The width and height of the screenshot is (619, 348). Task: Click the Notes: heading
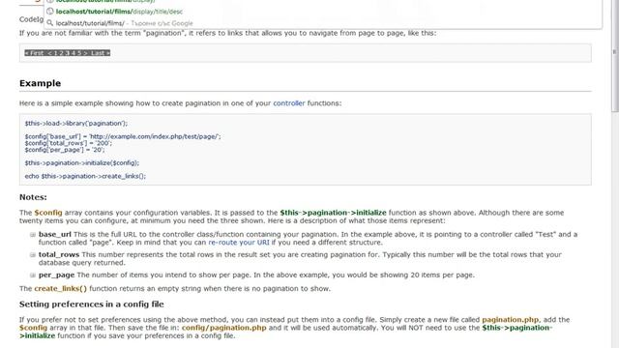point(33,197)
